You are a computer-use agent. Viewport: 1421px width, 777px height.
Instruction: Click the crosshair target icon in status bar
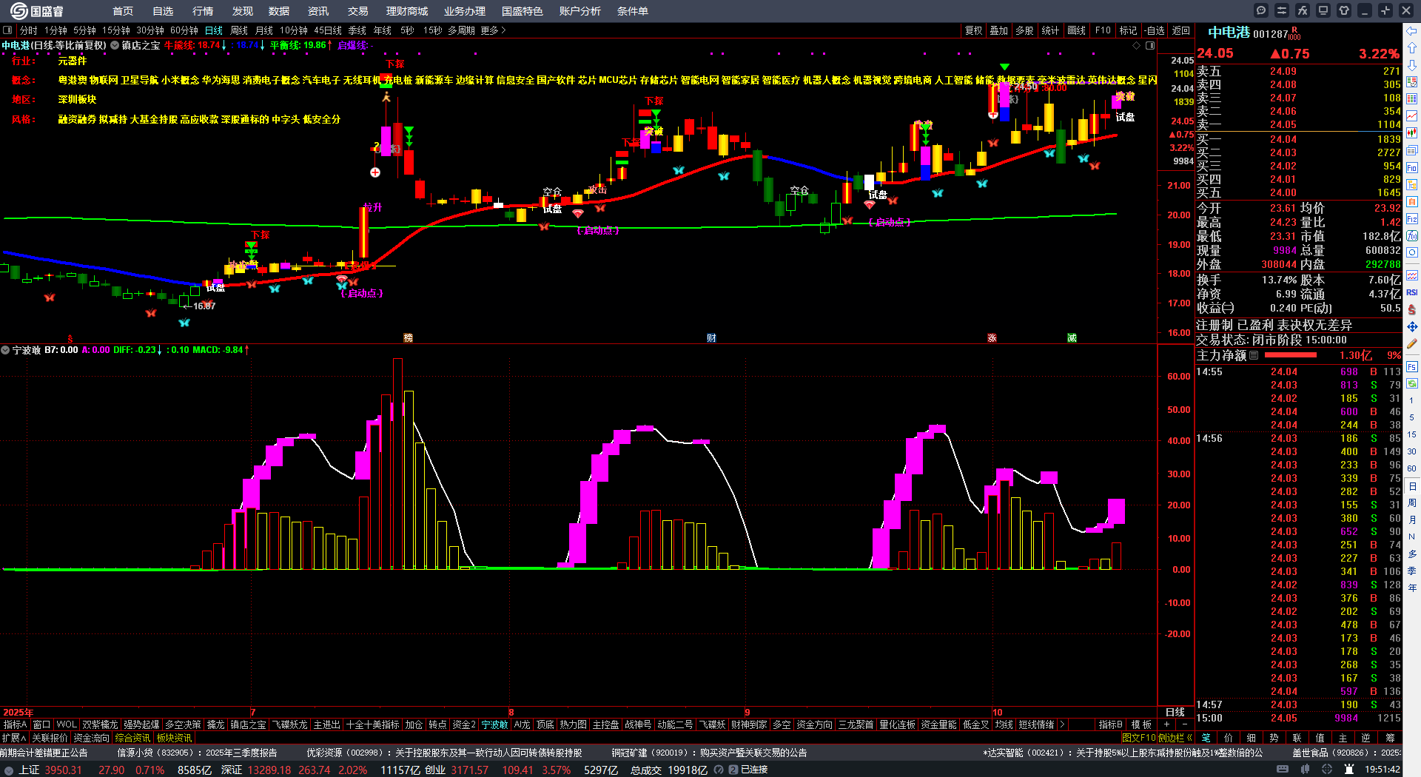point(1328,770)
